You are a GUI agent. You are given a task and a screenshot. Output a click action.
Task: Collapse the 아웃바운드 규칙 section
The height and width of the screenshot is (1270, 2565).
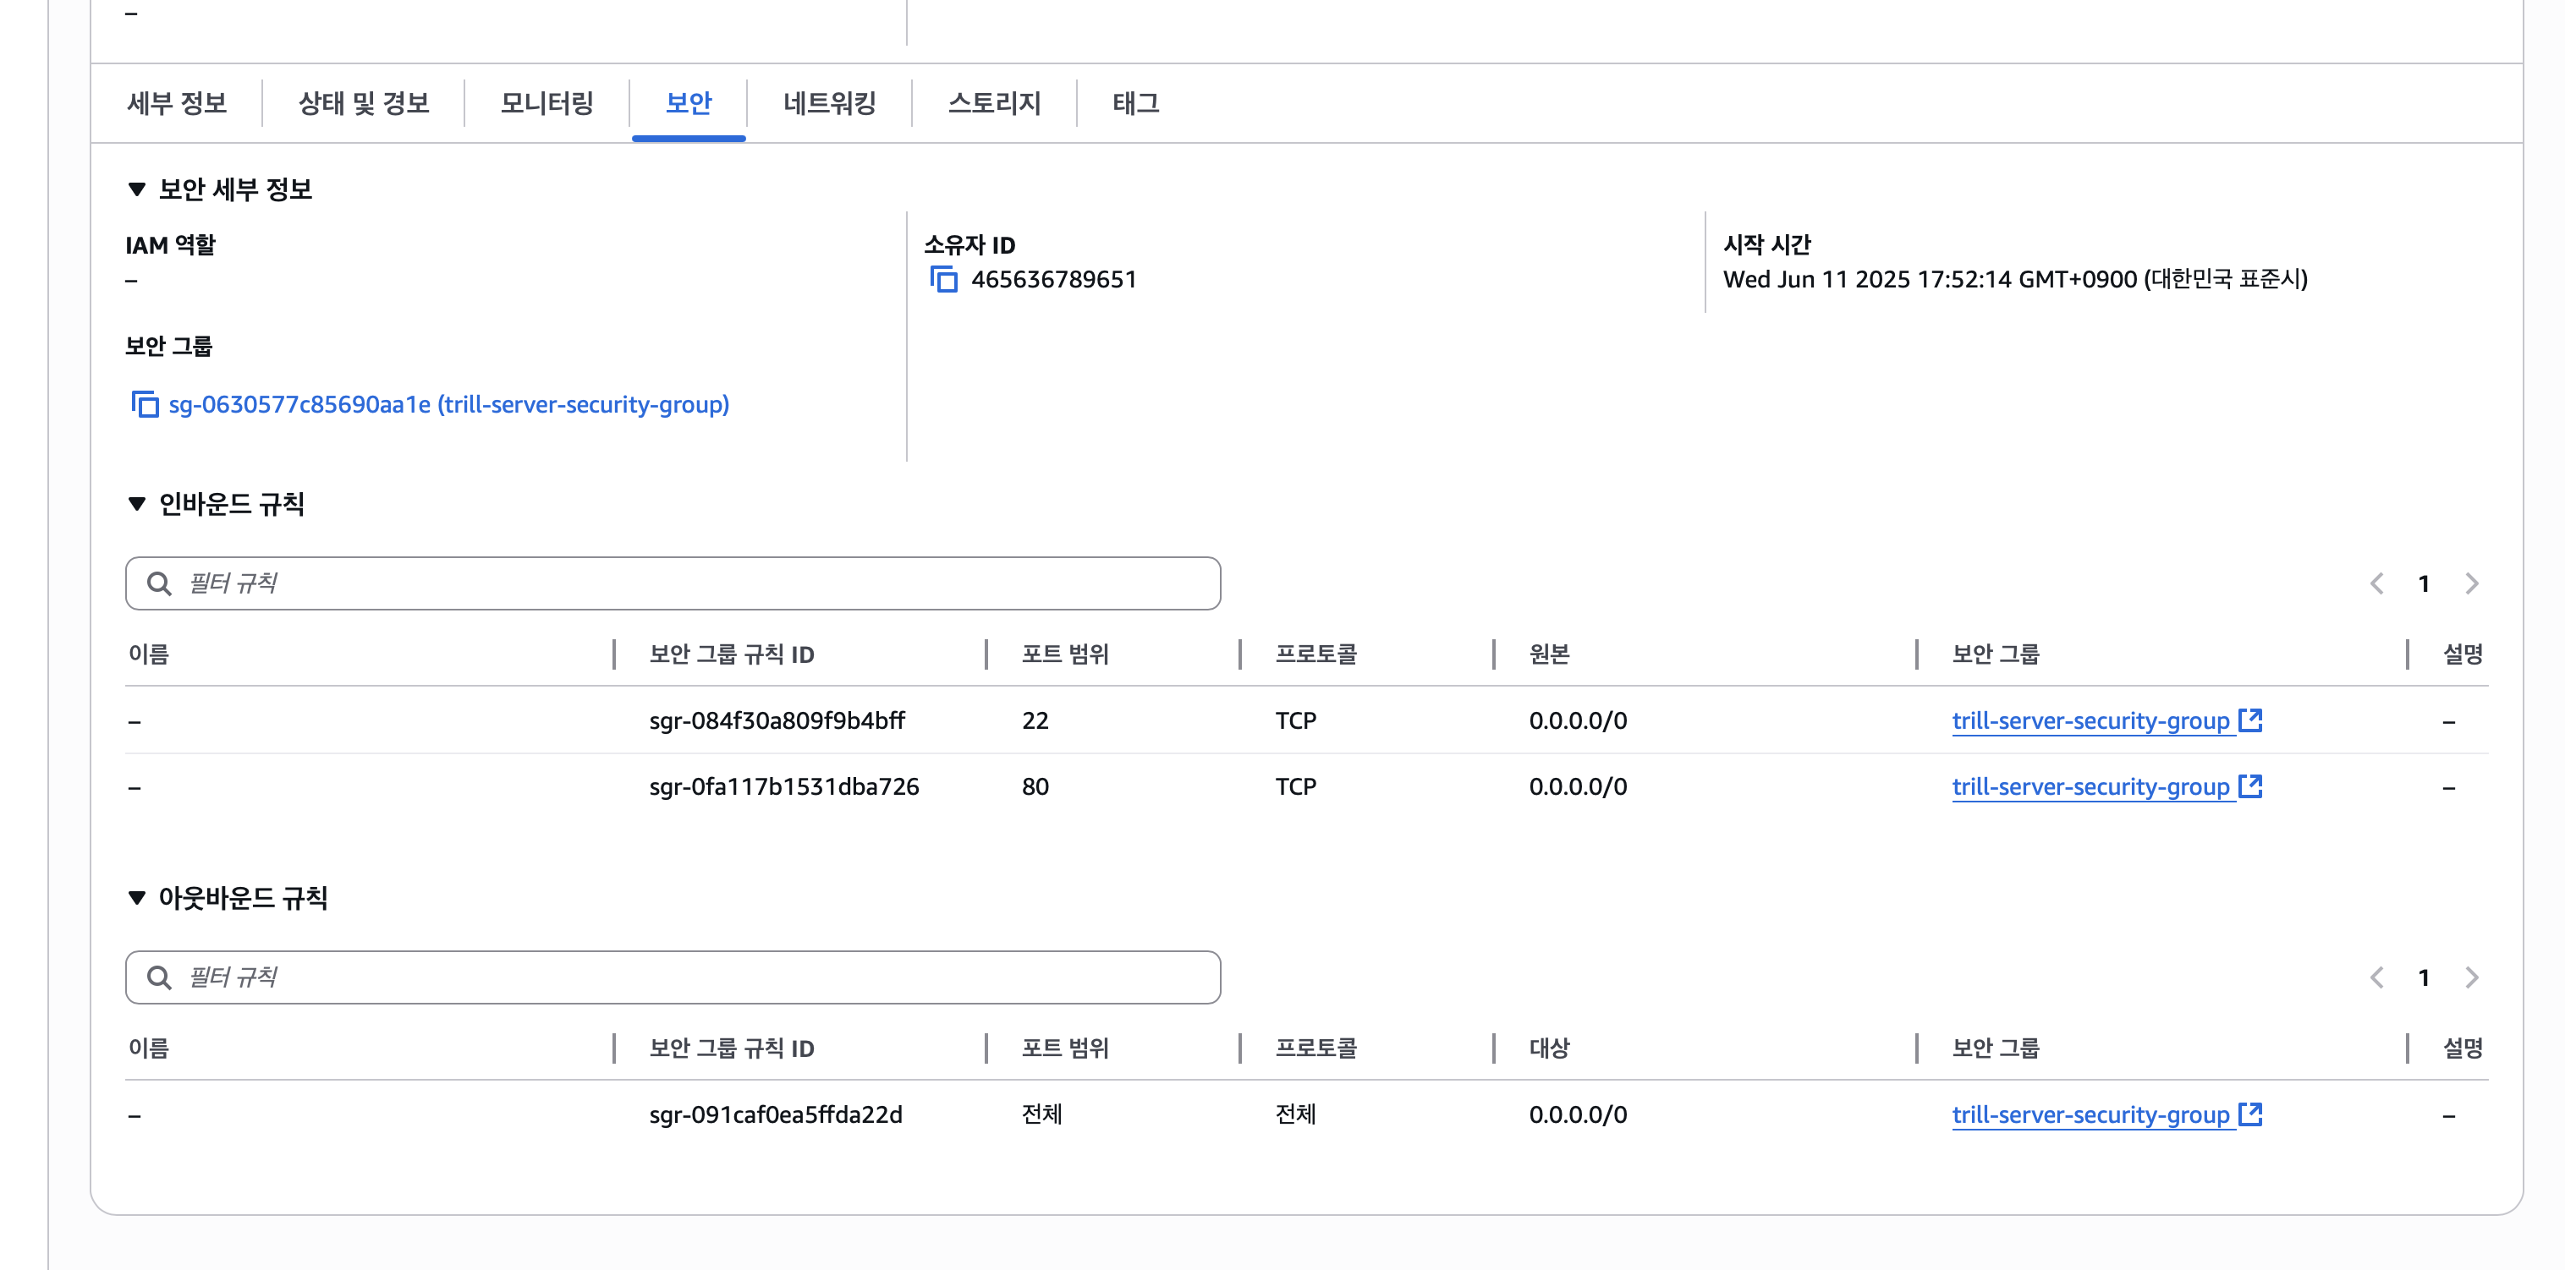pyautogui.click(x=137, y=898)
